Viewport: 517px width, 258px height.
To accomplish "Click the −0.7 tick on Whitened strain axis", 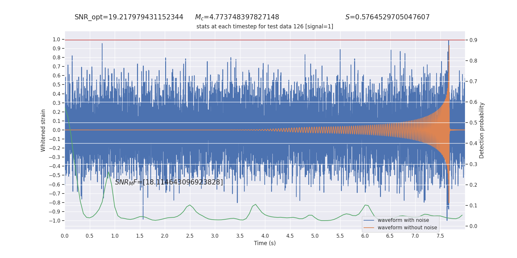I will click(55, 193).
